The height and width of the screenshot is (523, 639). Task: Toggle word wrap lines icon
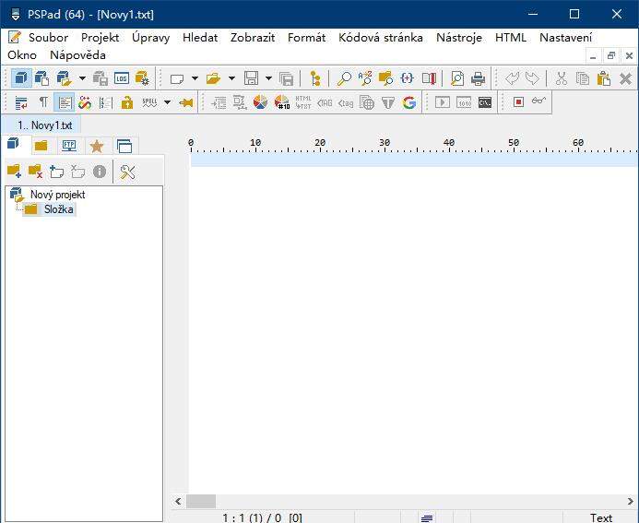(x=21, y=102)
